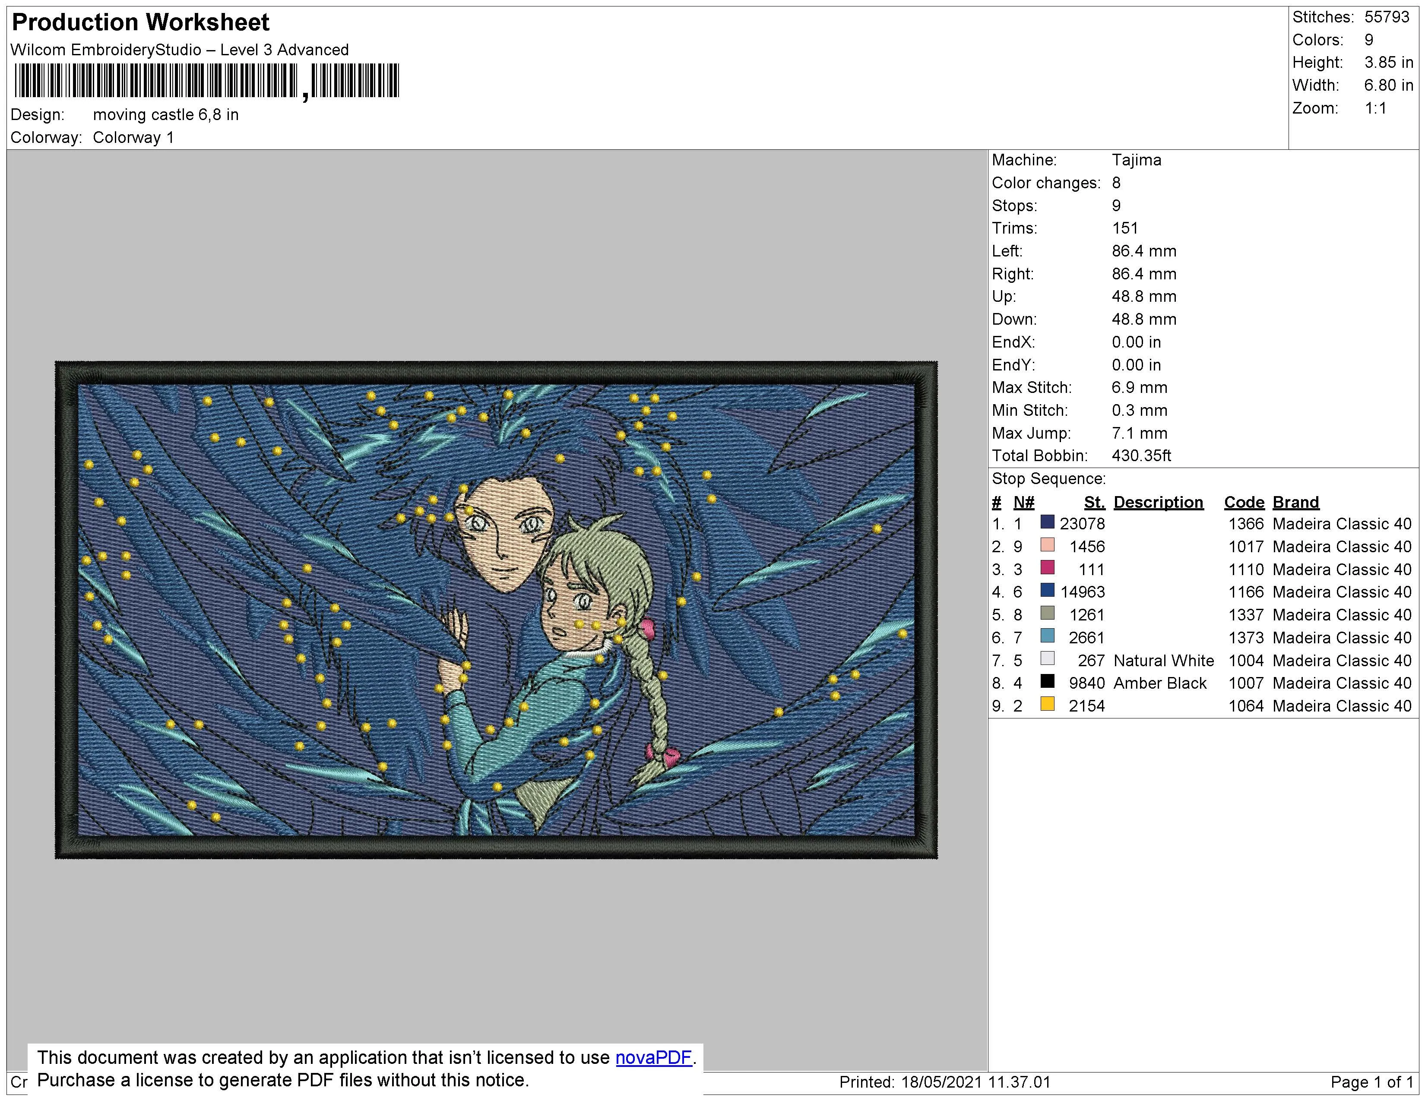Select the blue swatch for code 1166
This screenshot has width=1425, height=1101.
point(1047,590)
